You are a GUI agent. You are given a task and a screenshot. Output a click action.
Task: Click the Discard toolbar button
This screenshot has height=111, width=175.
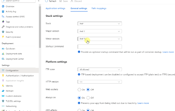click(x=76, y=1)
